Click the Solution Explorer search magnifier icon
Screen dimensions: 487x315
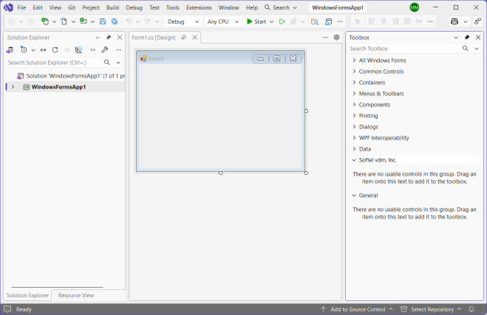pos(107,63)
